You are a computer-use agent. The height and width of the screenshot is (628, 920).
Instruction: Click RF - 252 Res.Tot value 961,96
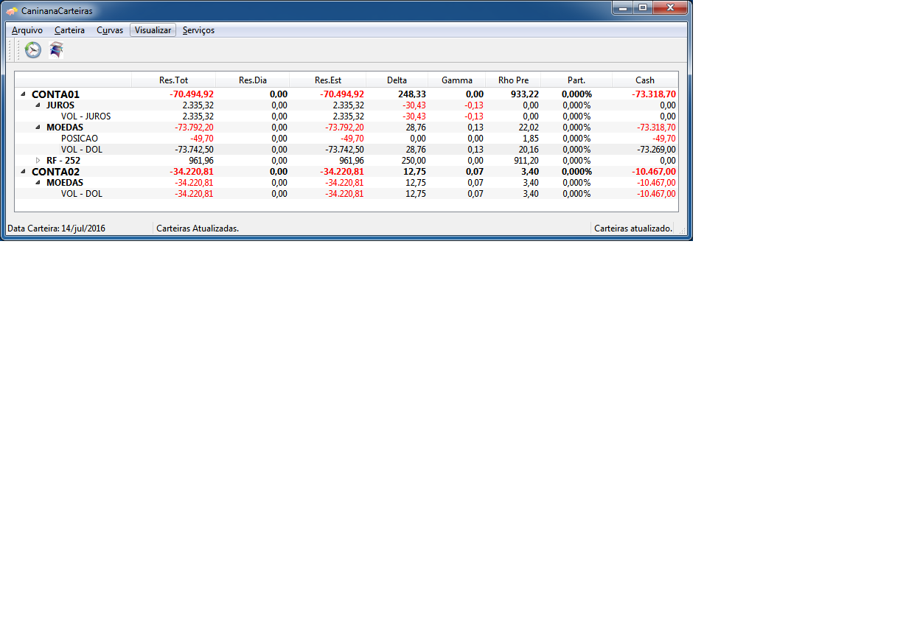click(201, 161)
